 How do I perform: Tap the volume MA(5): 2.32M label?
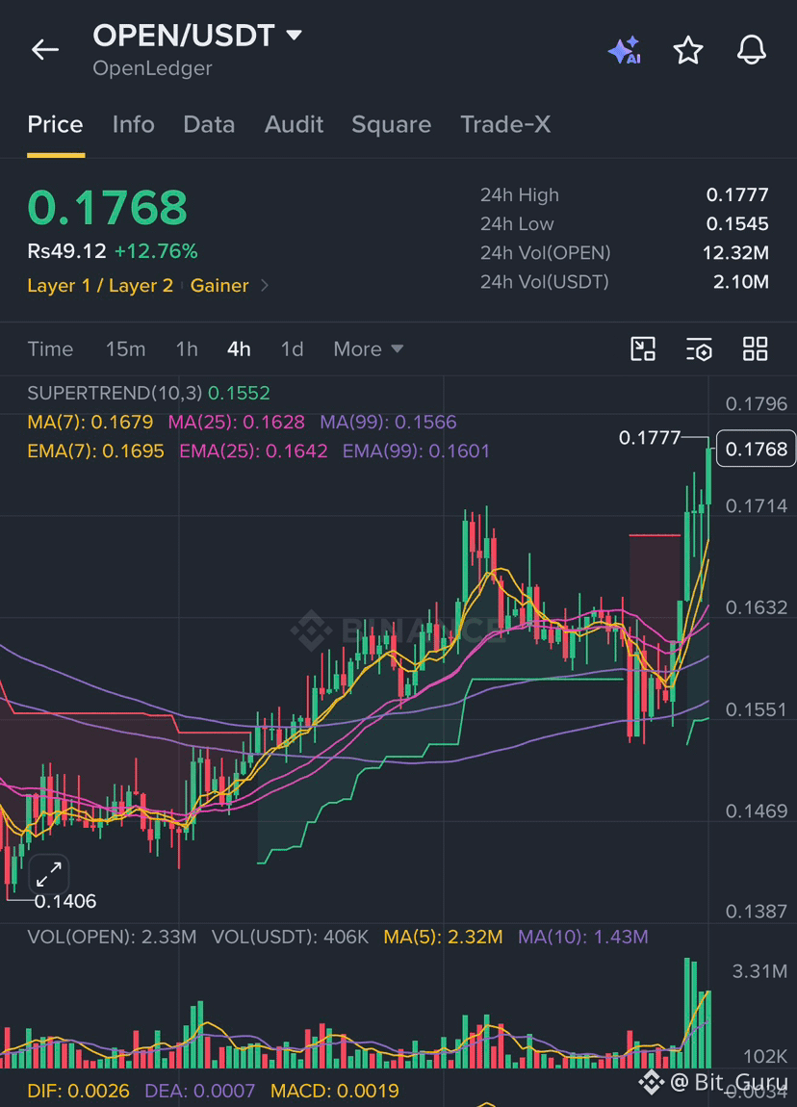pyautogui.click(x=444, y=937)
